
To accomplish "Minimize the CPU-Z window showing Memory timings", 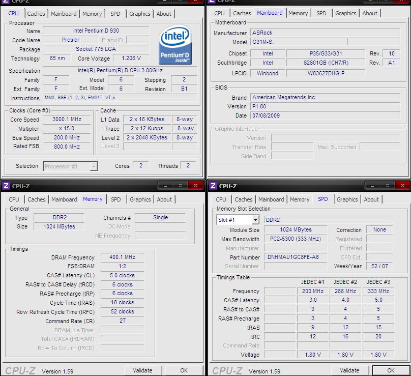I will tap(166, 186).
